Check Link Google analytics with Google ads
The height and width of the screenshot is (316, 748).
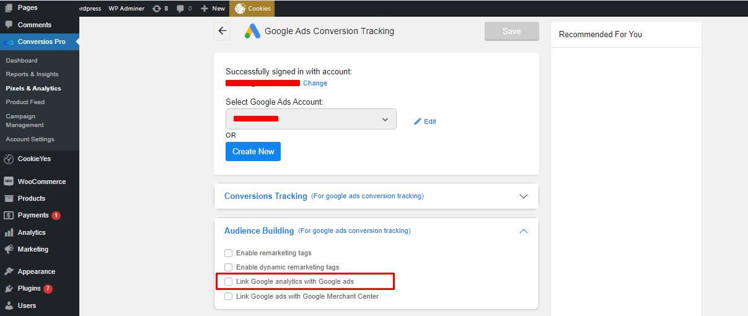(x=228, y=281)
